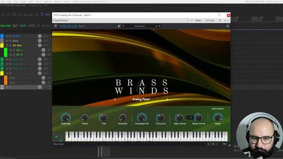The height and width of the screenshot is (159, 283).
Task: Click the Movement knob
Action: tap(122, 117)
